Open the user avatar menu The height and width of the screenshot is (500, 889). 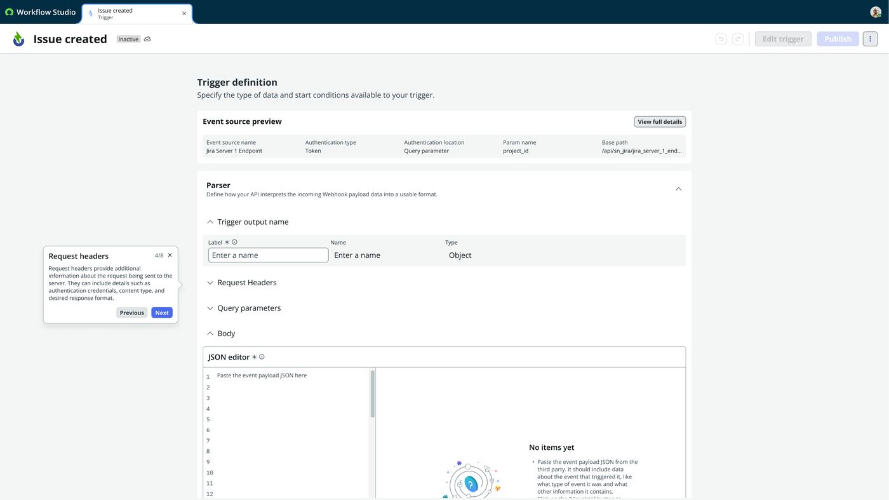coord(876,12)
